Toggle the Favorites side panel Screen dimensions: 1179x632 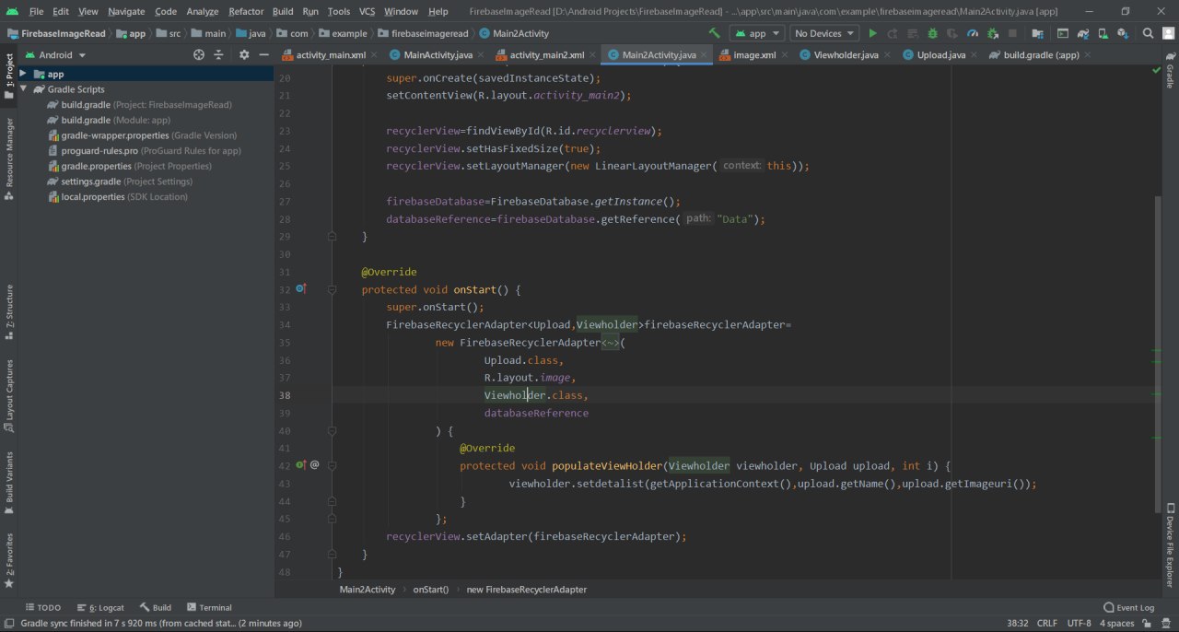click(8, 560)
